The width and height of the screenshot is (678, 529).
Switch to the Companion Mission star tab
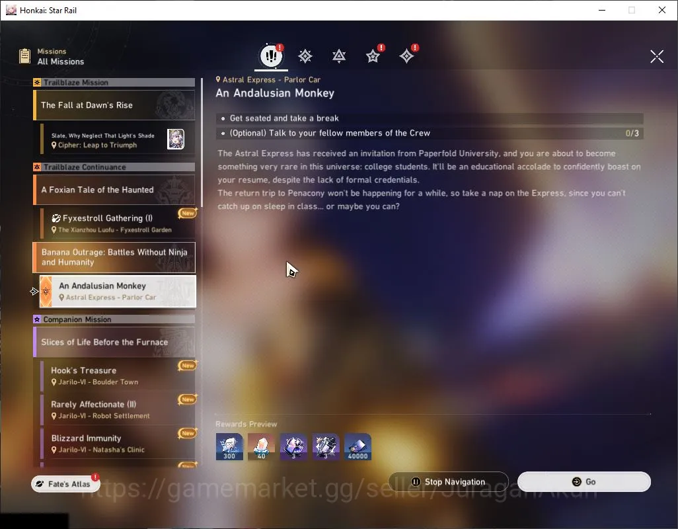tap(373, 56)
